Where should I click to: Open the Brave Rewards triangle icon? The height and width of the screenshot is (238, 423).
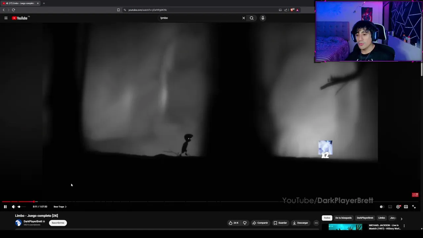[x=297, y=10]
